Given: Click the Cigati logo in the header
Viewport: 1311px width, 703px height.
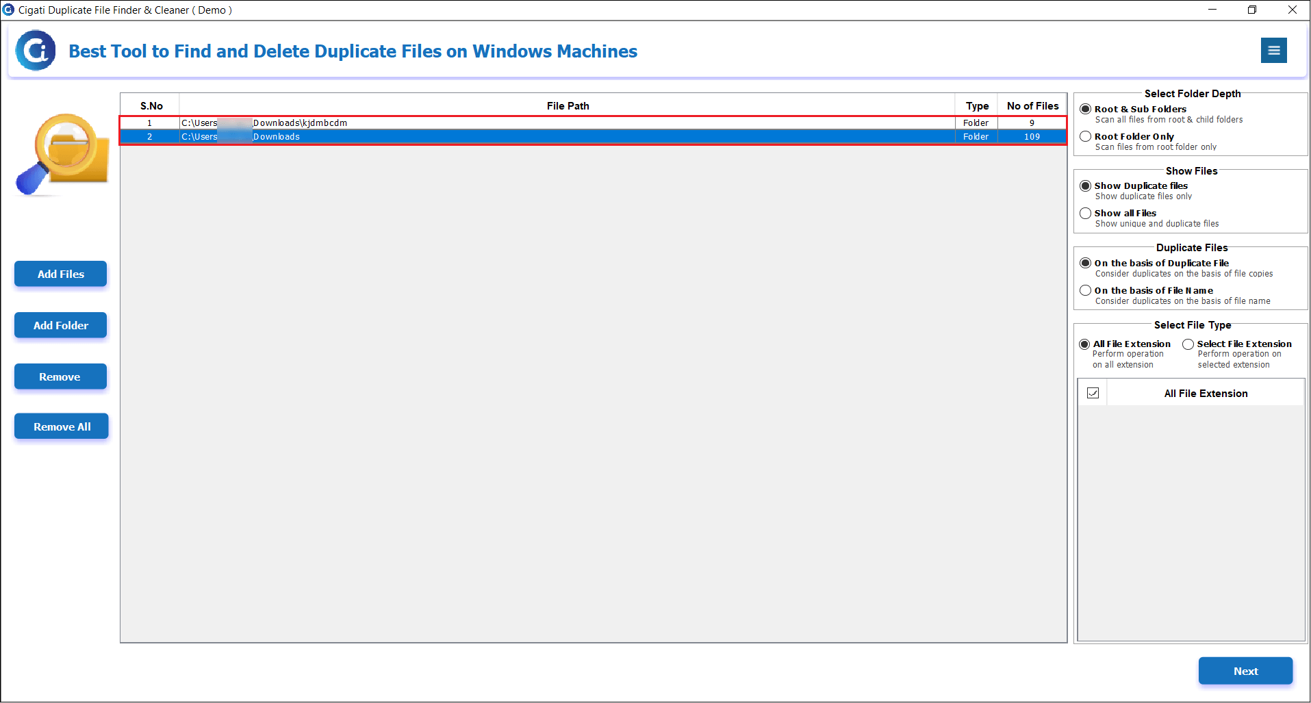Looking at the screenshot, I should (x=36, y=50).
